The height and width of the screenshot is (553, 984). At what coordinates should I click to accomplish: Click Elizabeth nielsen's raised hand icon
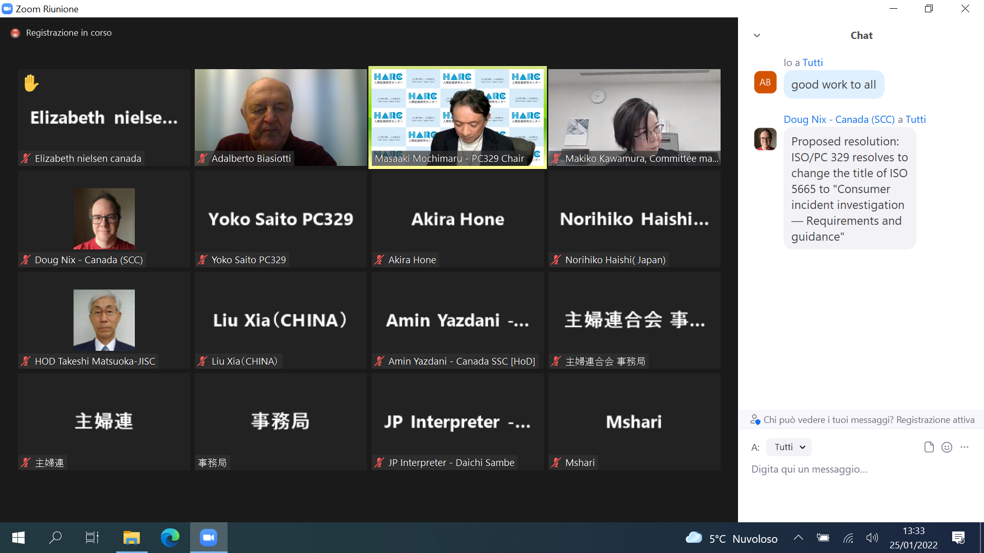[x=31, y=83]
